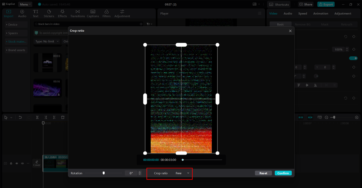Open the Text tool tab
The width and height of the screenshot is (362, 188).
click(x=36, y=14)
